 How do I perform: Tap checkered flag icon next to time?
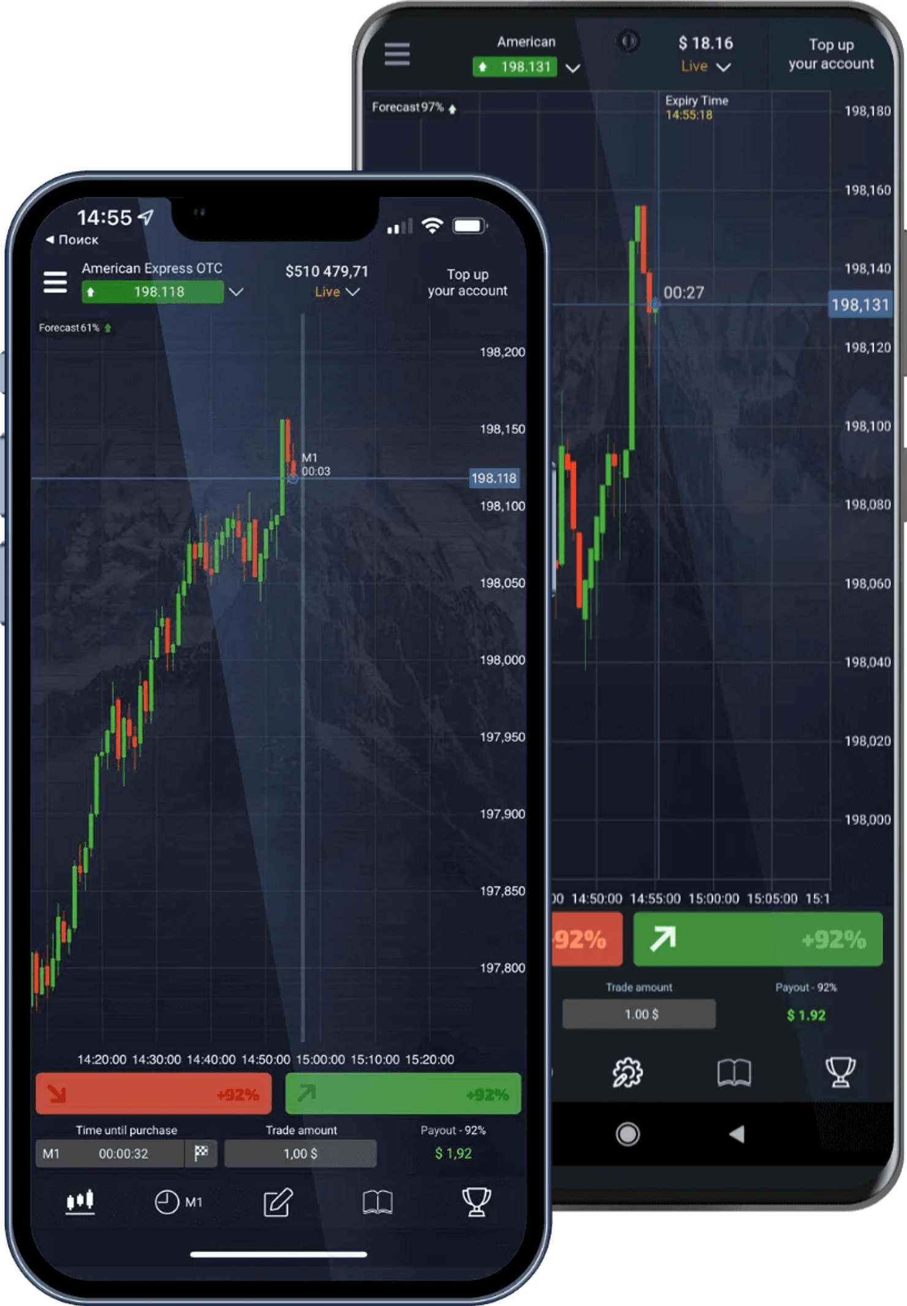201,1153
